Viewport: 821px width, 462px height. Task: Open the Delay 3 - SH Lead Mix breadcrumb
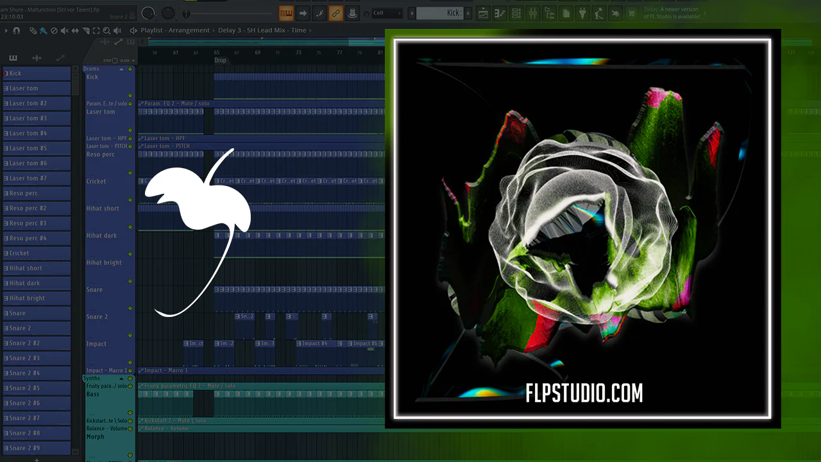(x=262, y=30)
